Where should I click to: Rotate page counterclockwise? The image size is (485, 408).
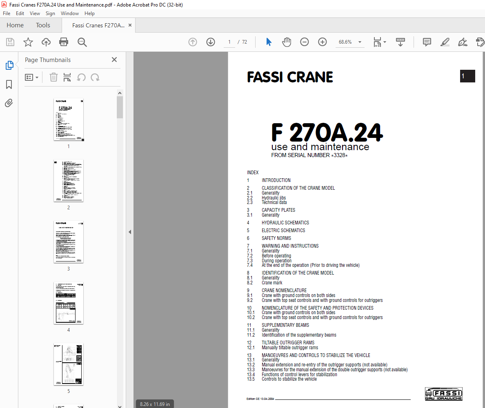[81, 77]
